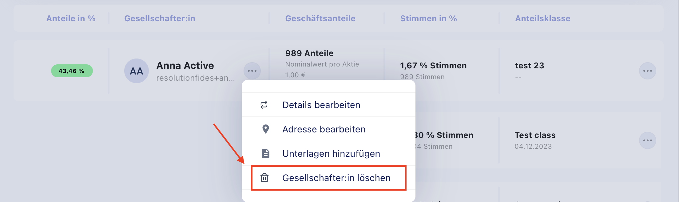Click the 43,46 % green badge

pos(72,71)
